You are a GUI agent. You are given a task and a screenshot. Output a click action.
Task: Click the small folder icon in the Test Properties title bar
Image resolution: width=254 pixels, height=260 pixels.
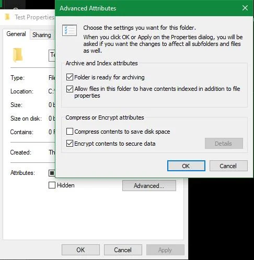tap(7, 17)
